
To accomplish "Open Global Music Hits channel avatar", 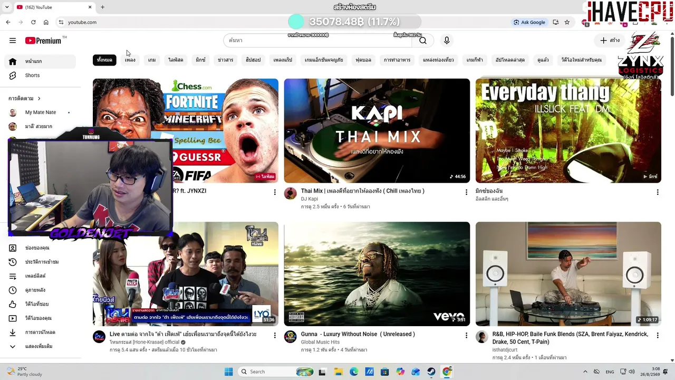I will (x=291, y=337).
